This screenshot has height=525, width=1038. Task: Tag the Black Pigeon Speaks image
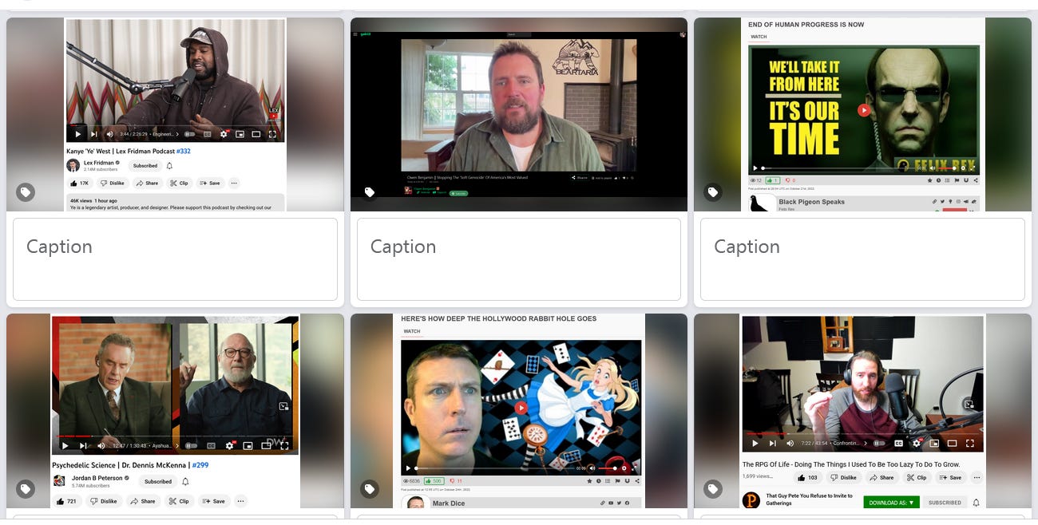[713, 192]
